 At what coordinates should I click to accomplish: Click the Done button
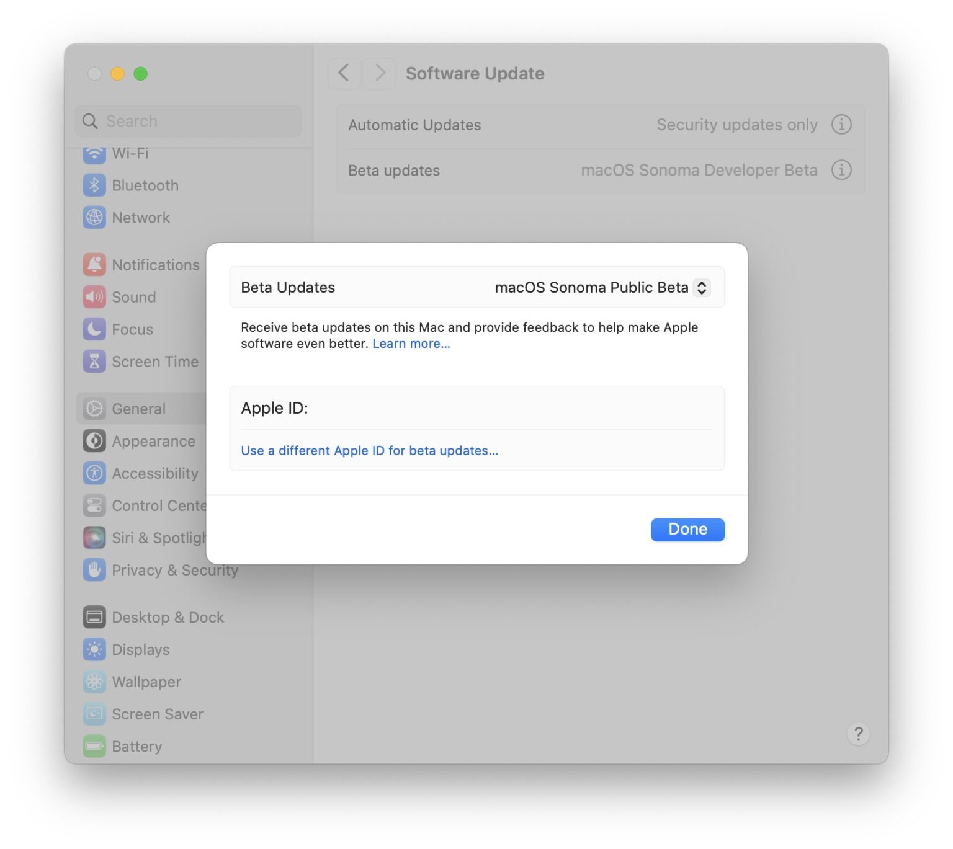pos(687,530)
